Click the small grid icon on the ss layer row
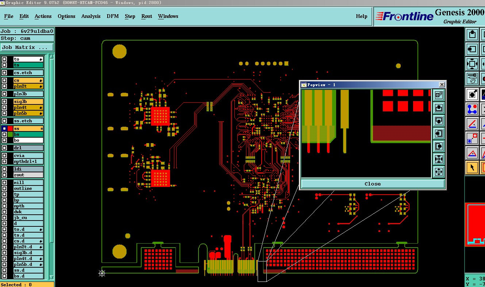This screenshot has width=485, height=287. pyautogui.click(x=42, y=129)
